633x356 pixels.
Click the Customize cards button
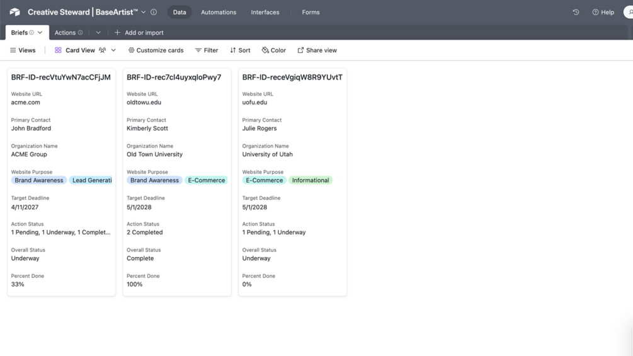click(x=156, y=50)
